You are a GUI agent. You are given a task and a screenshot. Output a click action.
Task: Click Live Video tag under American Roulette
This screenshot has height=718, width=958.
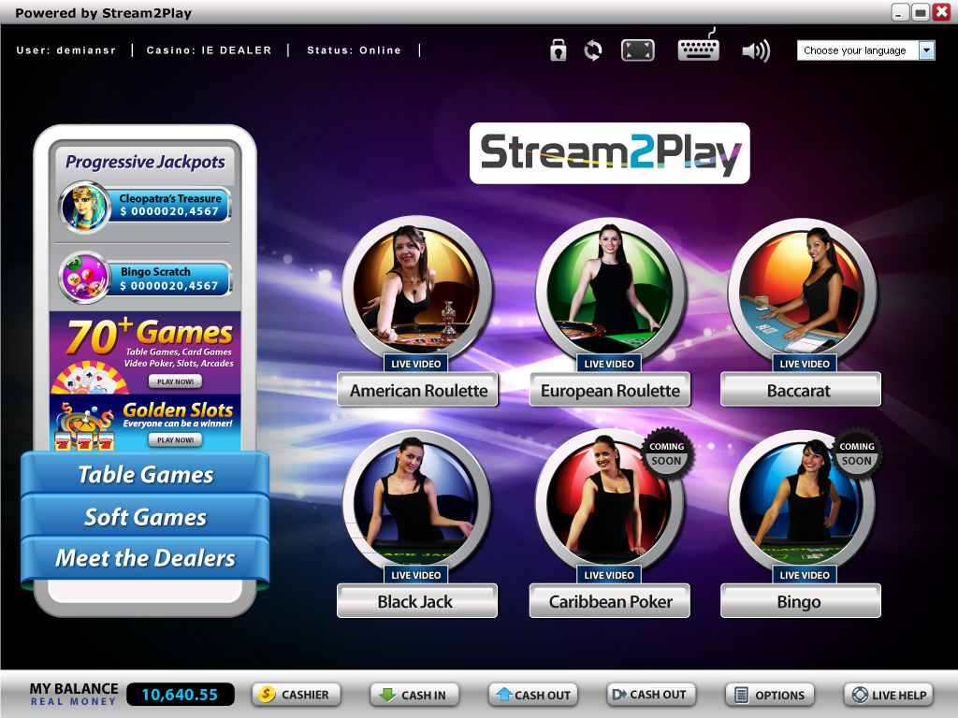(x=416, y=364)
